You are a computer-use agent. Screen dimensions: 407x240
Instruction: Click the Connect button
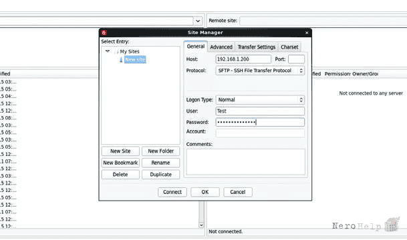click(172, 192)
